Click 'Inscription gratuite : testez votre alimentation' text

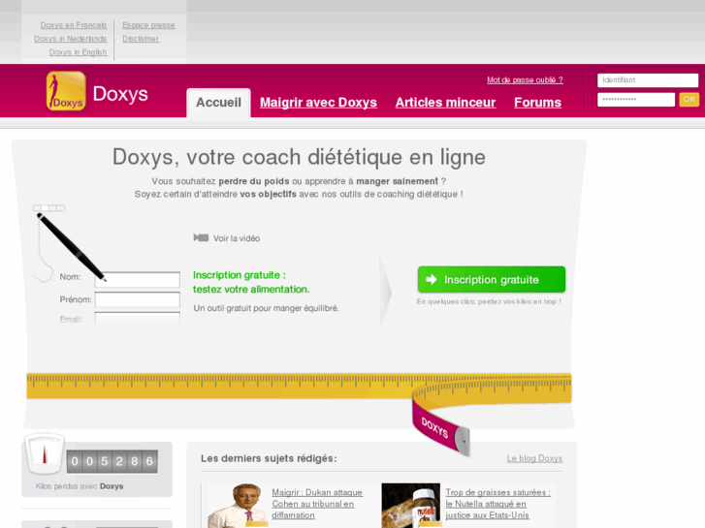(x=251, y=282)
